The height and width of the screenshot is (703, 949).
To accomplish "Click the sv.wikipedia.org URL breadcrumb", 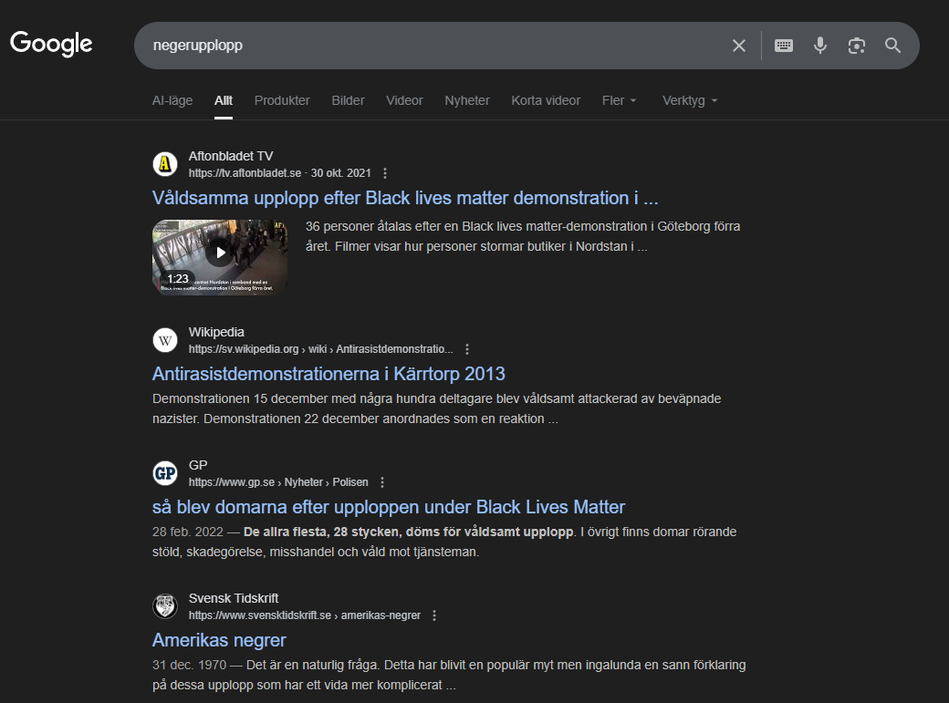I will coord(321,350).
